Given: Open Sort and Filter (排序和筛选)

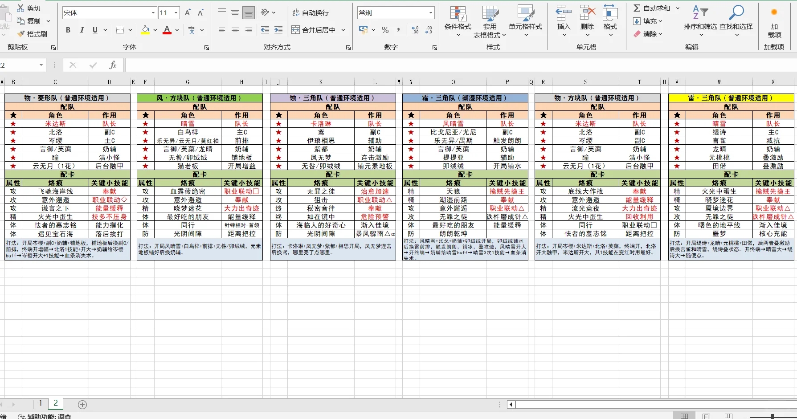Looking at the screenshot, I should [700, 20].
